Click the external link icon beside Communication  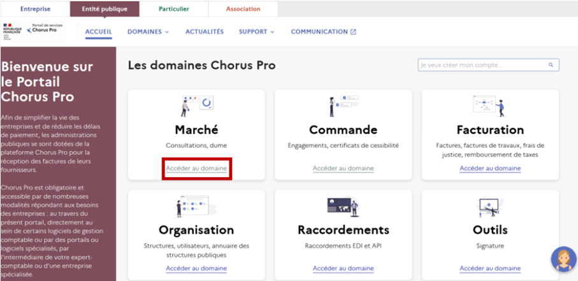[353, 32]
